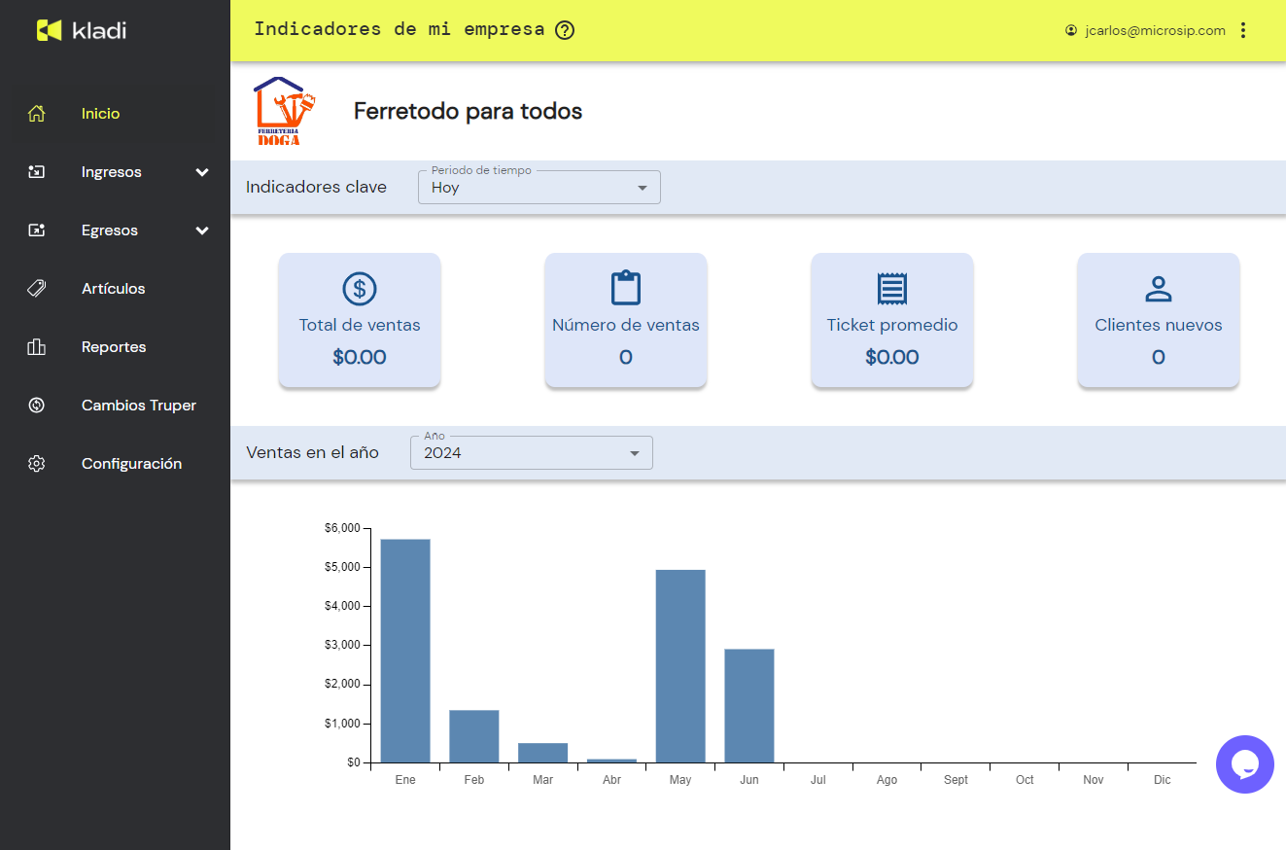Click the Cambios Truper sync icon
This screenshot has width=1286, height=850.
coord(37,406)
